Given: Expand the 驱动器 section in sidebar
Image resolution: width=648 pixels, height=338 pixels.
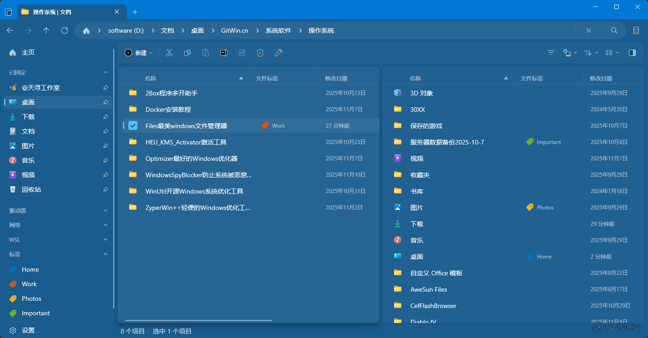Looking at the screenshot, I should 105,210.
